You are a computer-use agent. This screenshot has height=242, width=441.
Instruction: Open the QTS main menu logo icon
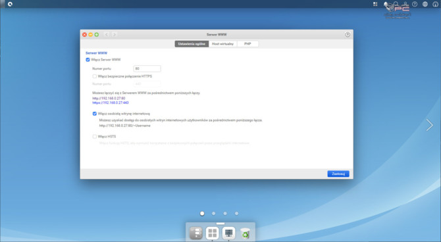pos(10,4)
